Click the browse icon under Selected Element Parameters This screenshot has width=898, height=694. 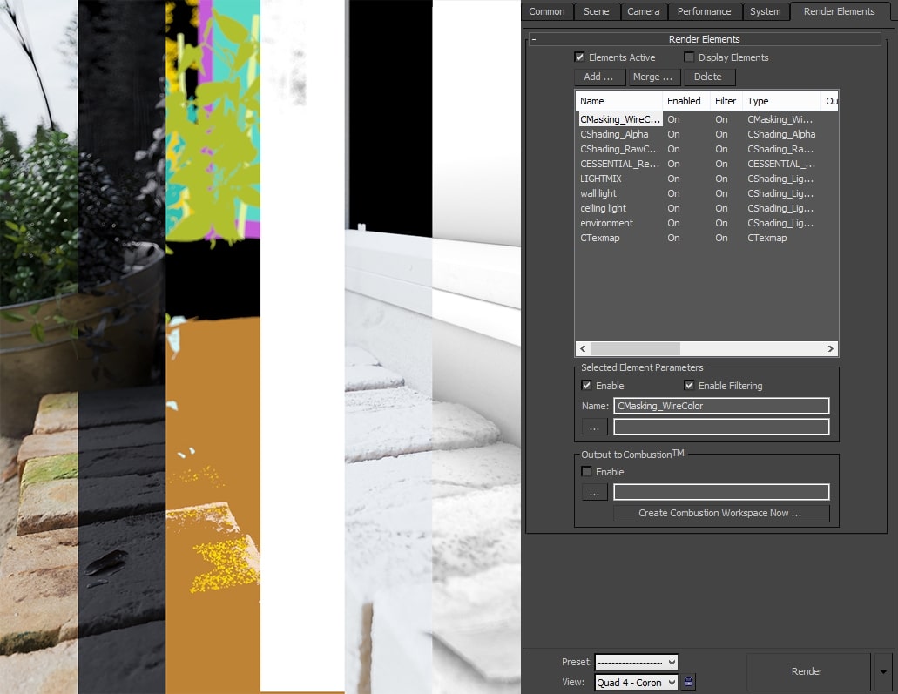[594, 426]
